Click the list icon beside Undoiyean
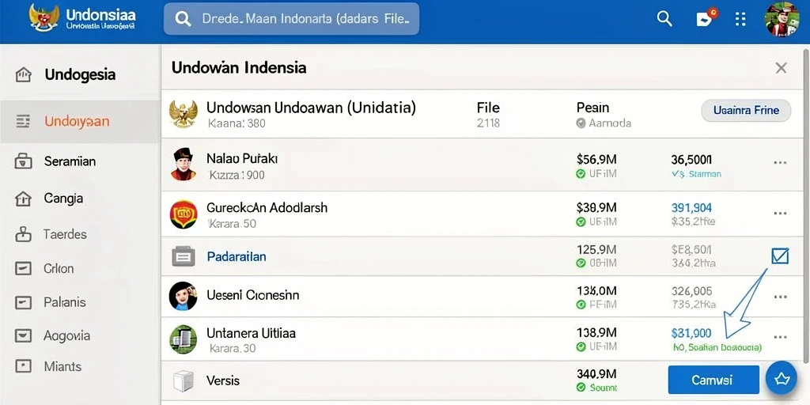The height and width of the screenshot is (405, 810). click(x=23, y=121)
